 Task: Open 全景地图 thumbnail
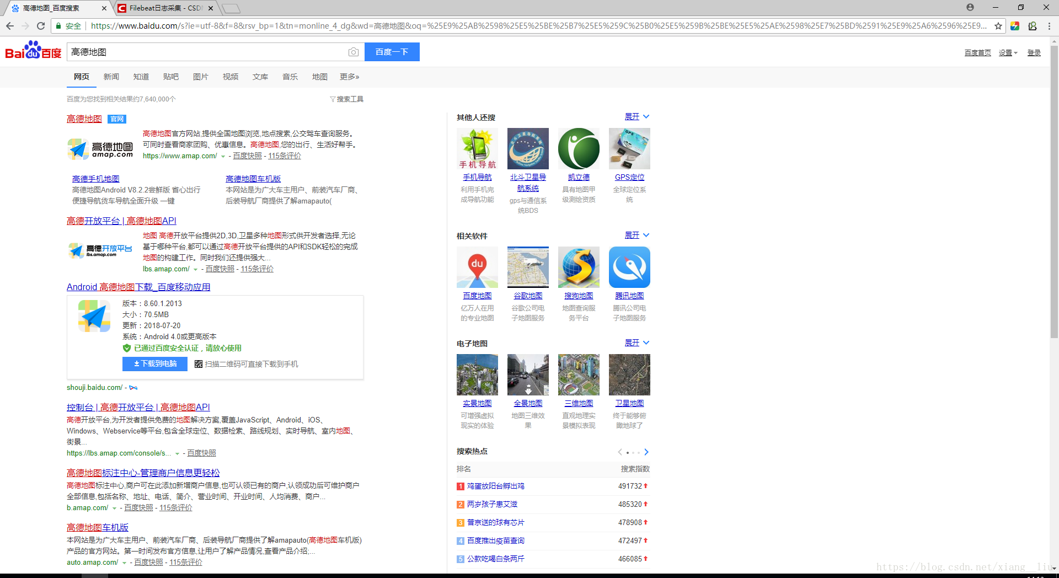(x=528, y=374)
